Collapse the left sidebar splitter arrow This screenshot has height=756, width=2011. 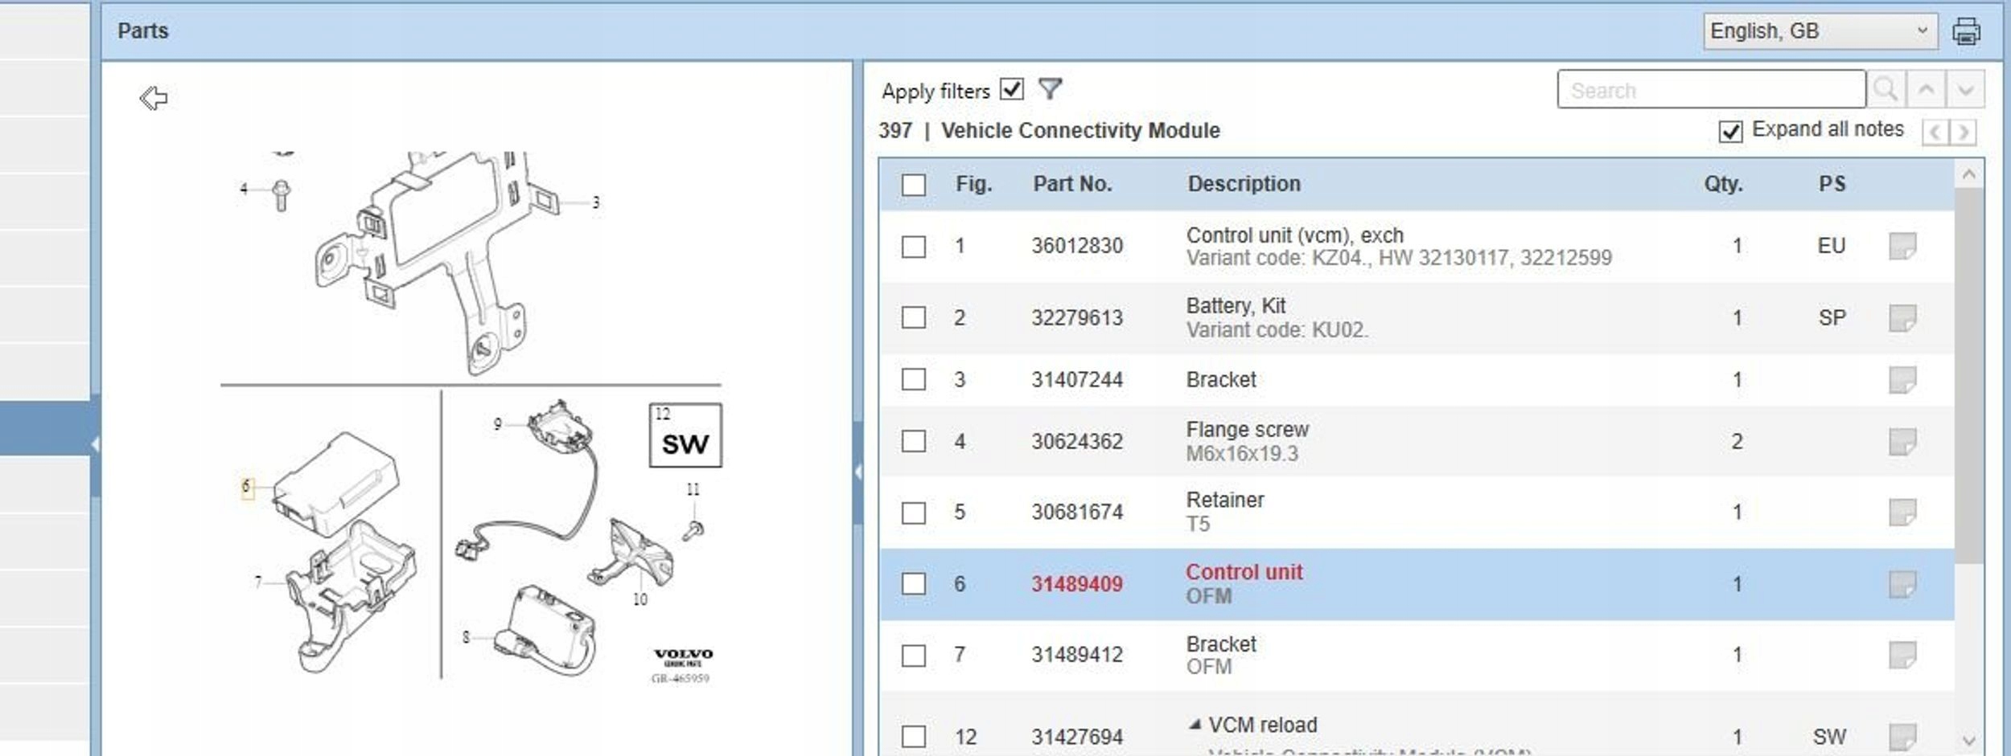tap(95, 444)
